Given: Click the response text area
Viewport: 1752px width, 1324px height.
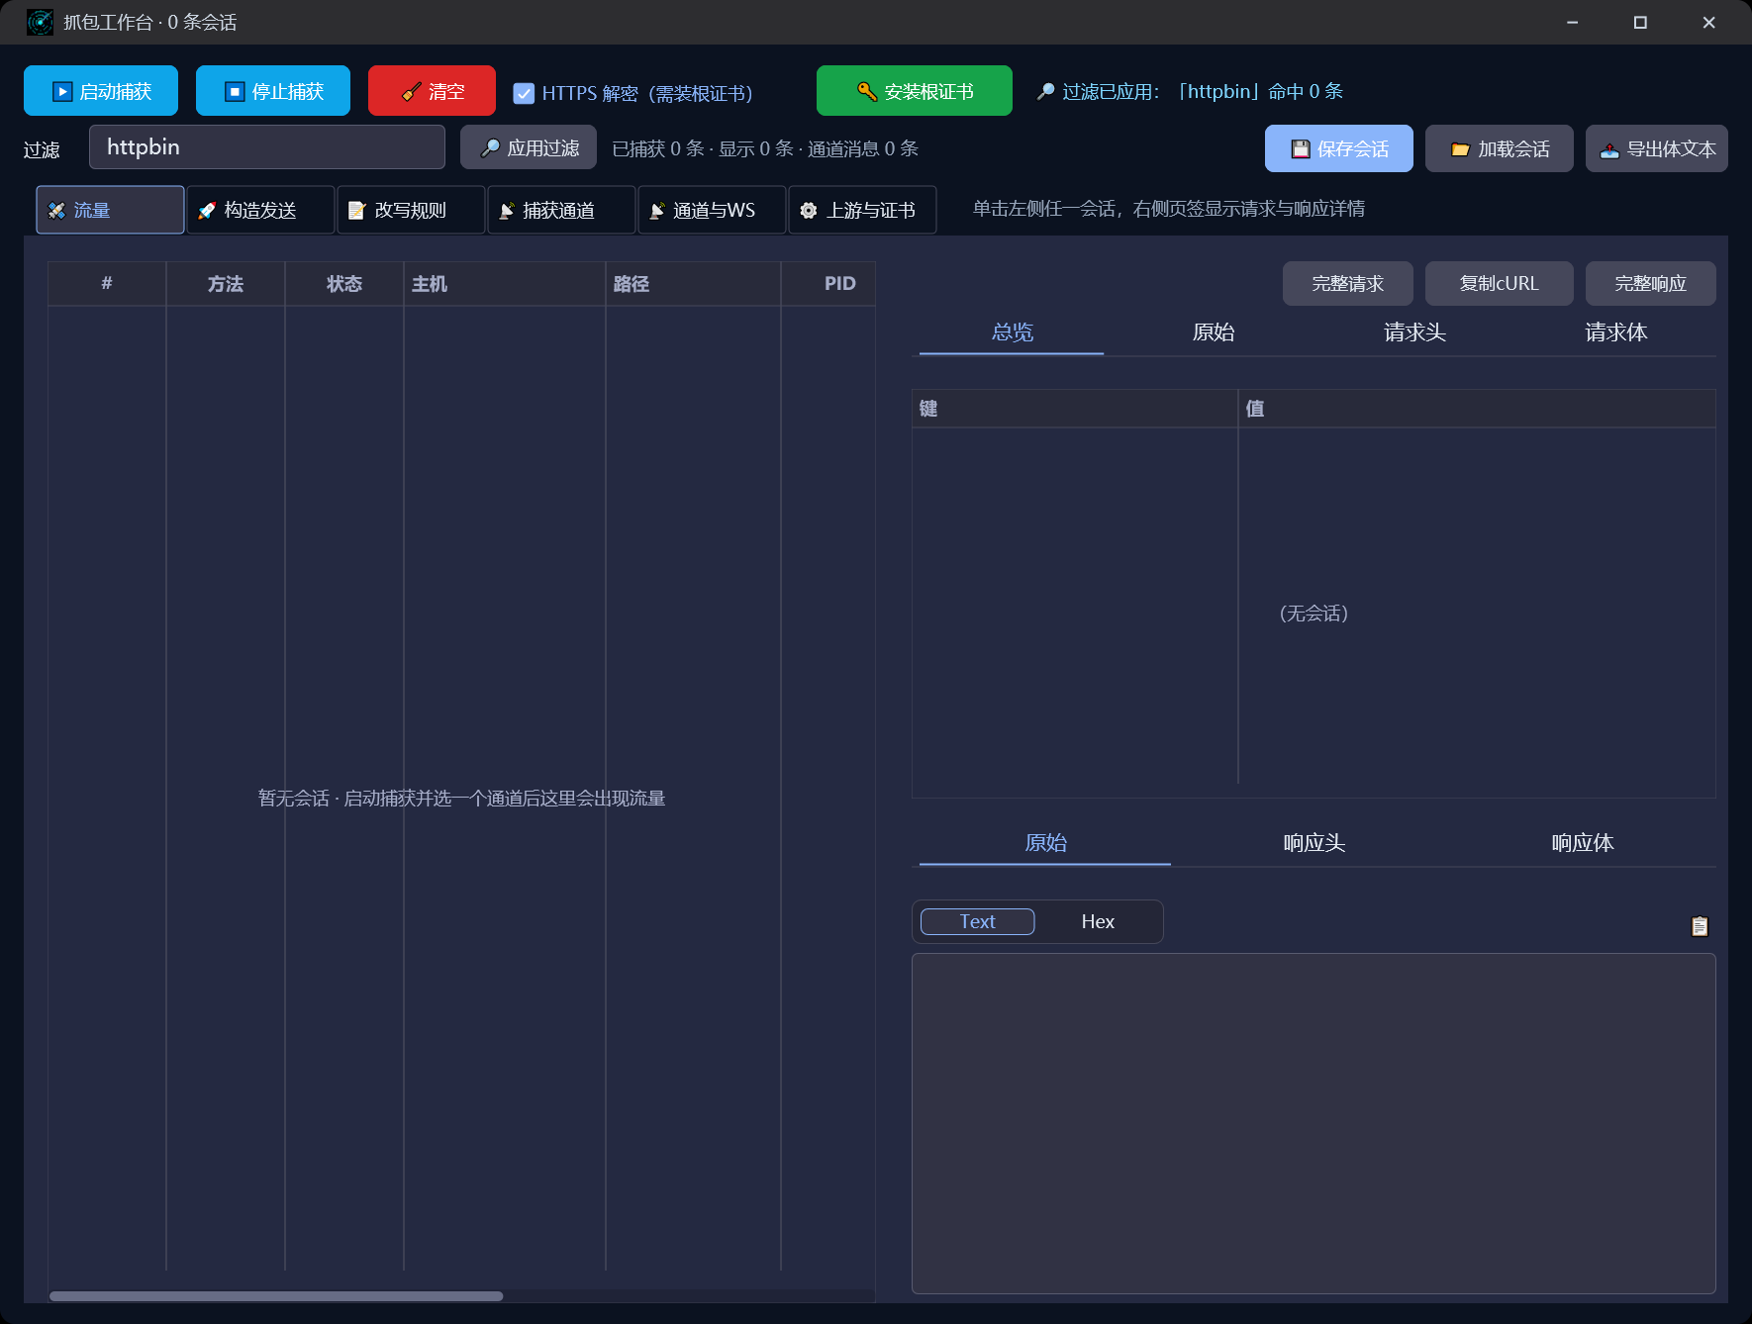Looking at the screenshot, I should (x=1314, y=1123).
